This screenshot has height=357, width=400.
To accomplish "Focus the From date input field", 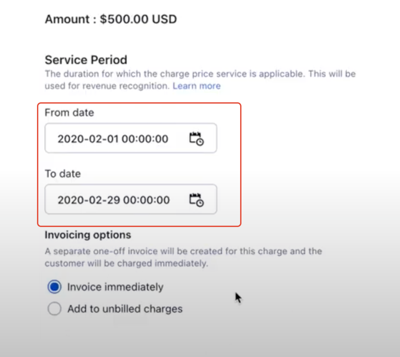I will point(131,138).
